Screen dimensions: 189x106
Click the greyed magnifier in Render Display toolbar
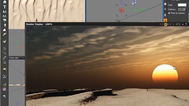(x=173, y=24)
